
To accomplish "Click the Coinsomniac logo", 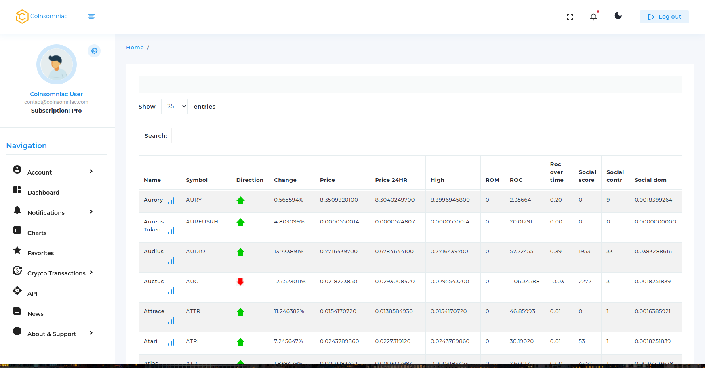I will tap(42, 17).
